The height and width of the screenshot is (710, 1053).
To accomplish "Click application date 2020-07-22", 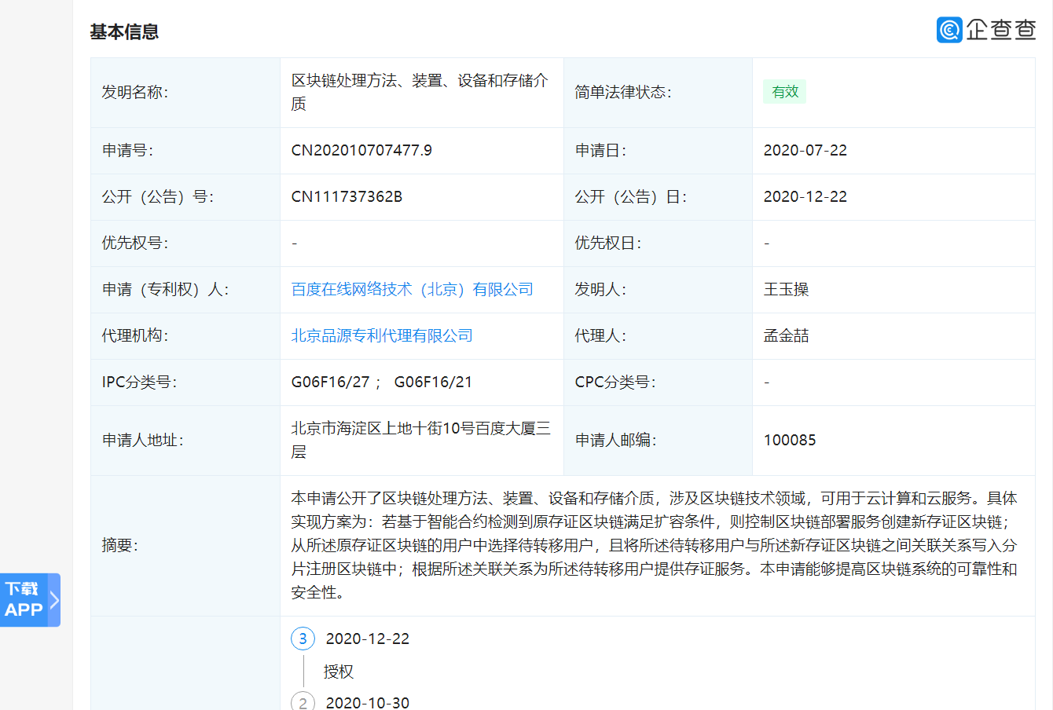I will click(805, 150).
